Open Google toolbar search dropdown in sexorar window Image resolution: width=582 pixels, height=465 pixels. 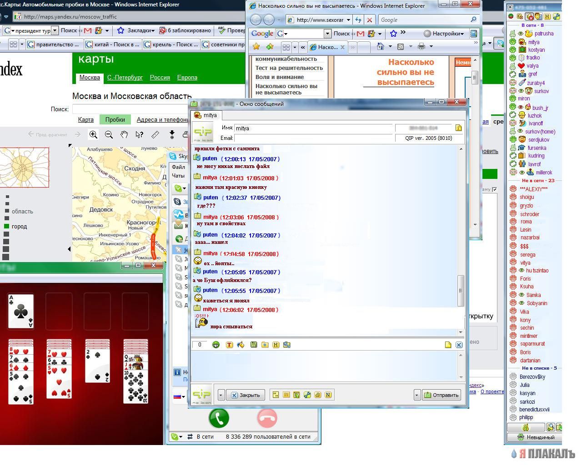[327, 34]
